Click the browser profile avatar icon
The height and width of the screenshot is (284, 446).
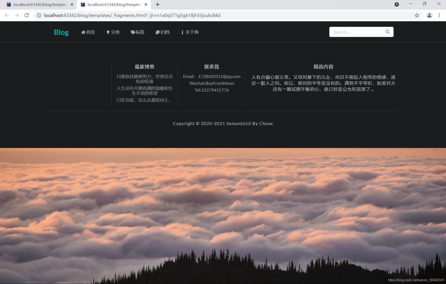click(x=429, y=15)
